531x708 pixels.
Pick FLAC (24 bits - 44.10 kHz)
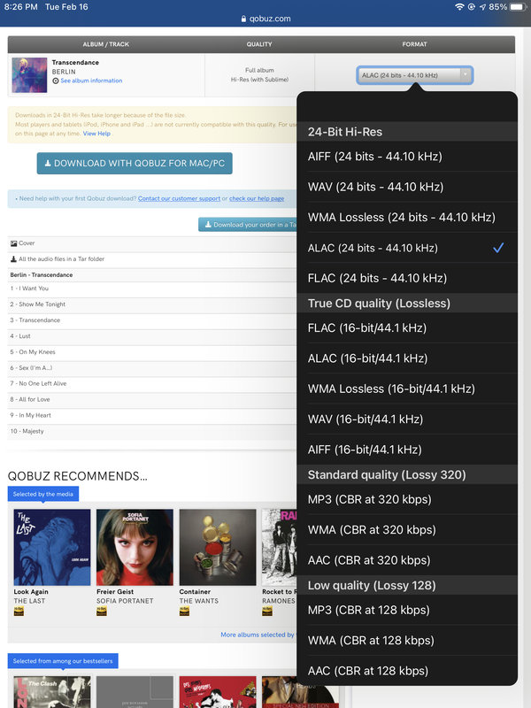(x=407, y=278)
